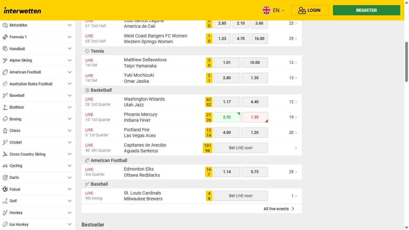Image resolution: width=409 pixels, height=230 pixels.
Task: Select 1.01 odds for Matthew Dellavedova
Action: pos(227,63)
